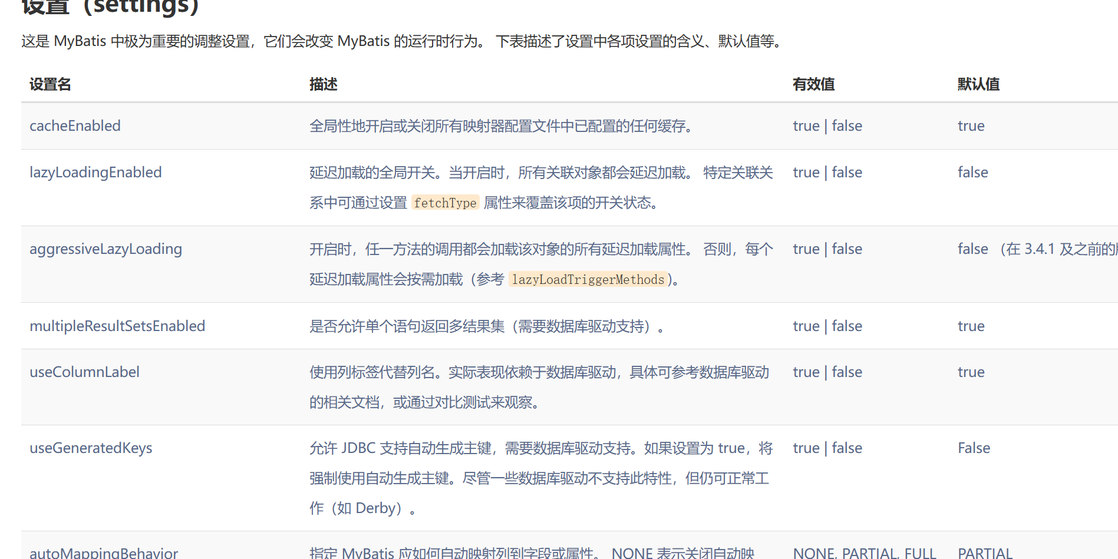Click default value PARTIAL
This screenshot has height=559, width=1118.
tap(985, 553)
